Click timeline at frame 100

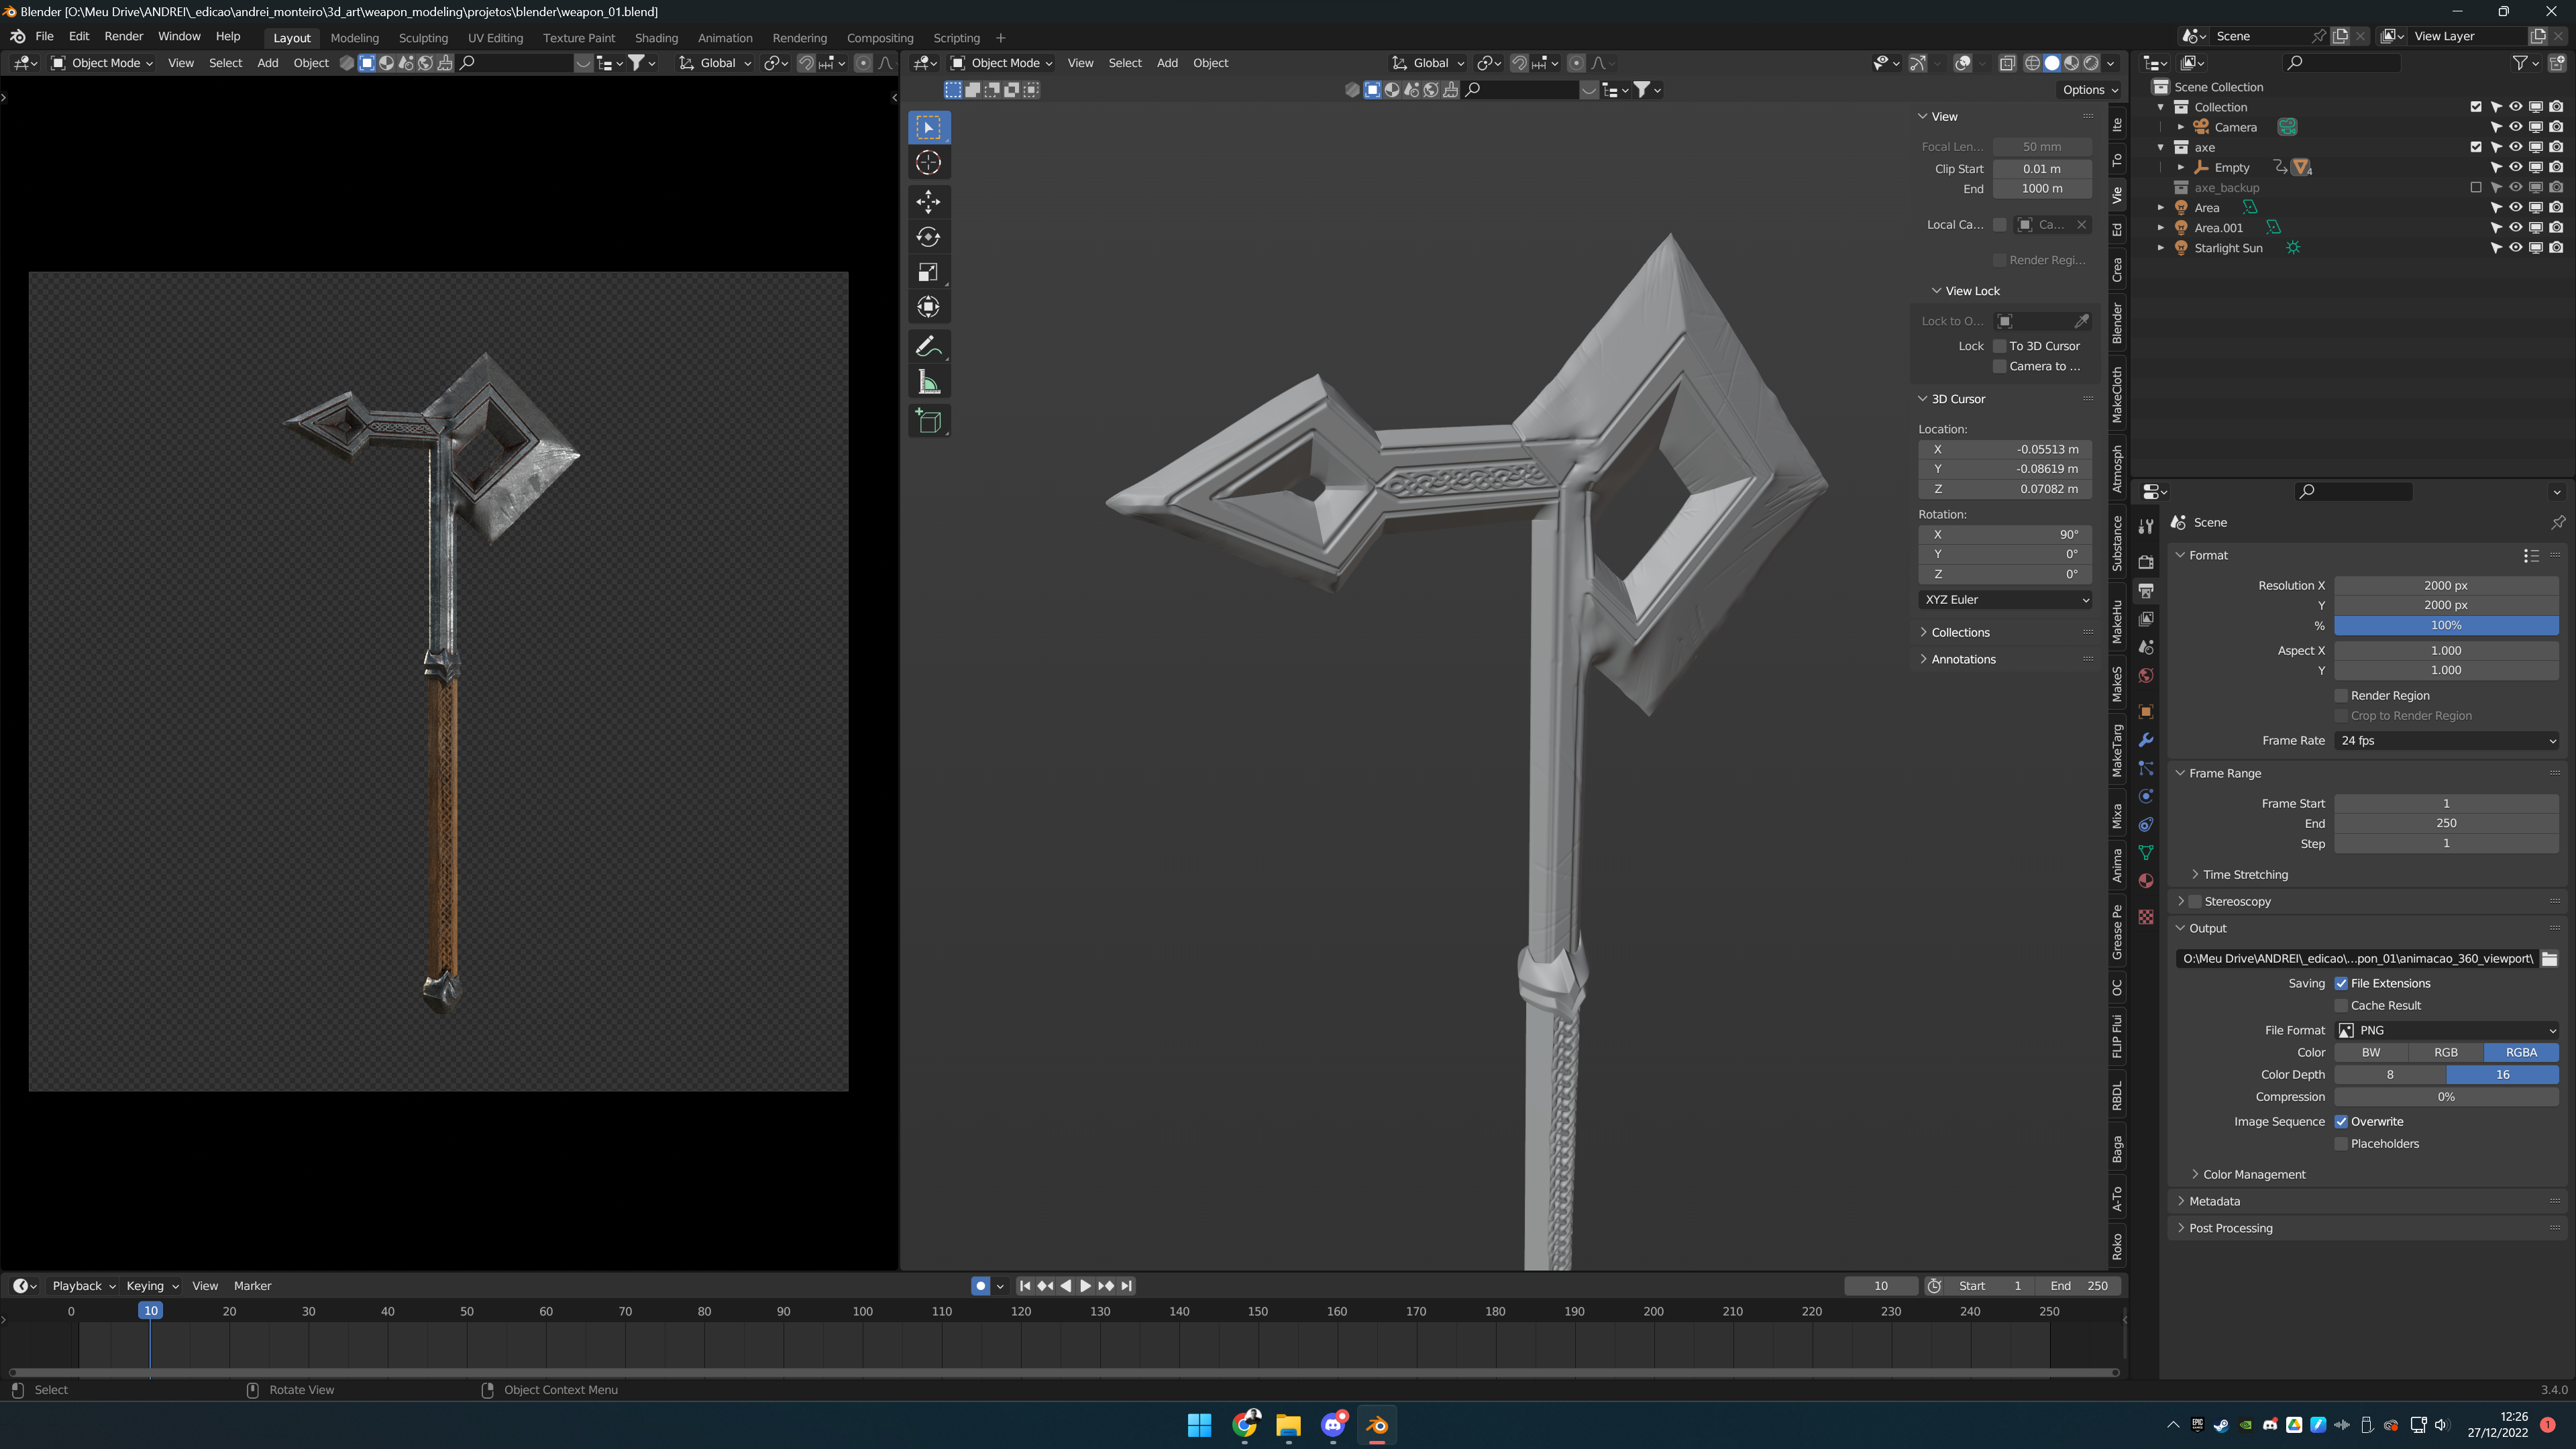862,1312
